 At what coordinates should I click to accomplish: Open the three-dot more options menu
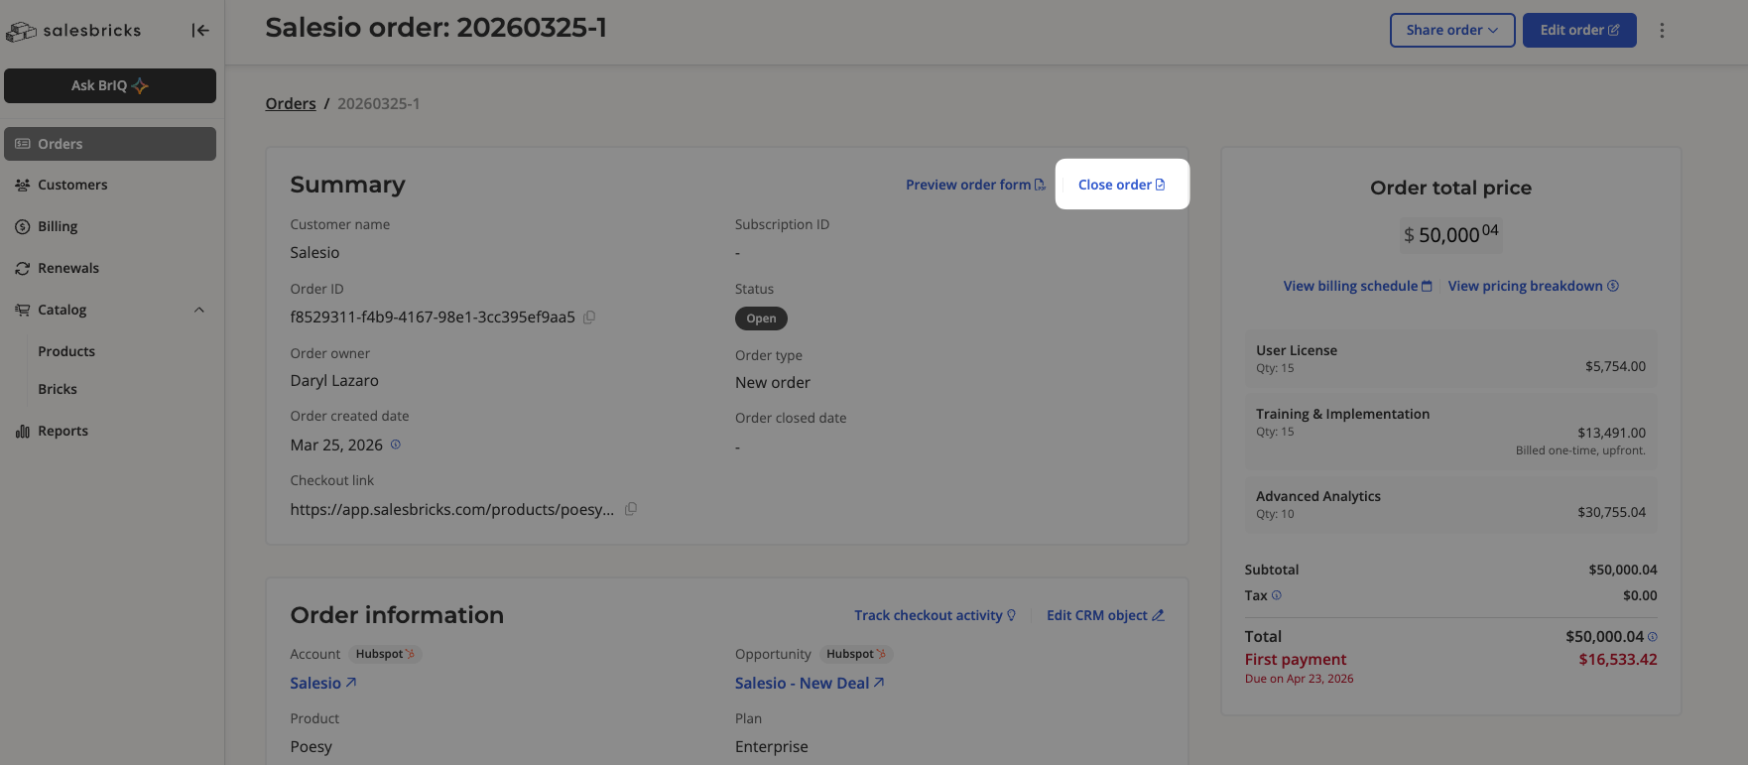1662,31
